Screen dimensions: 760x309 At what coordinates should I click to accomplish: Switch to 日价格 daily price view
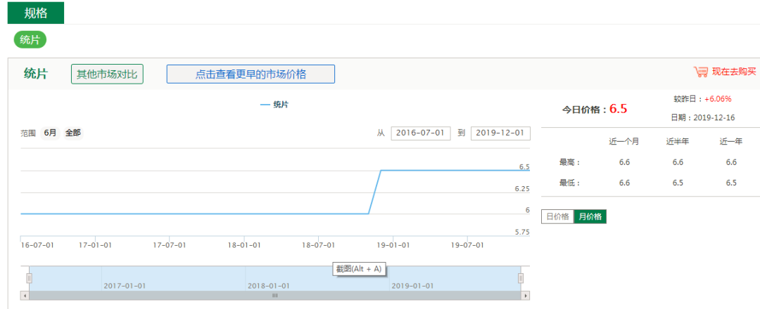[x=557, y=216]
